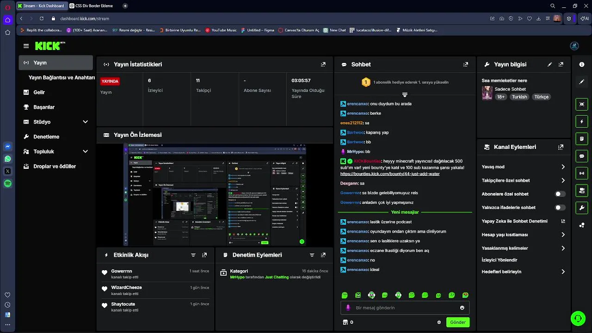
Task: Open Messenger in the Opera sidebar
Action: pyautogui.click(x=7, y=147)
